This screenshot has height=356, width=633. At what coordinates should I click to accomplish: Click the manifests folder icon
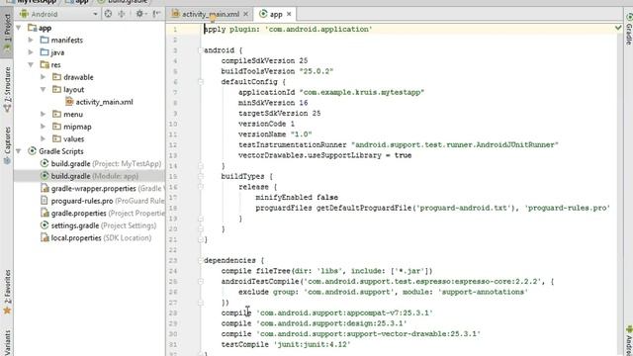coord(45,40)
